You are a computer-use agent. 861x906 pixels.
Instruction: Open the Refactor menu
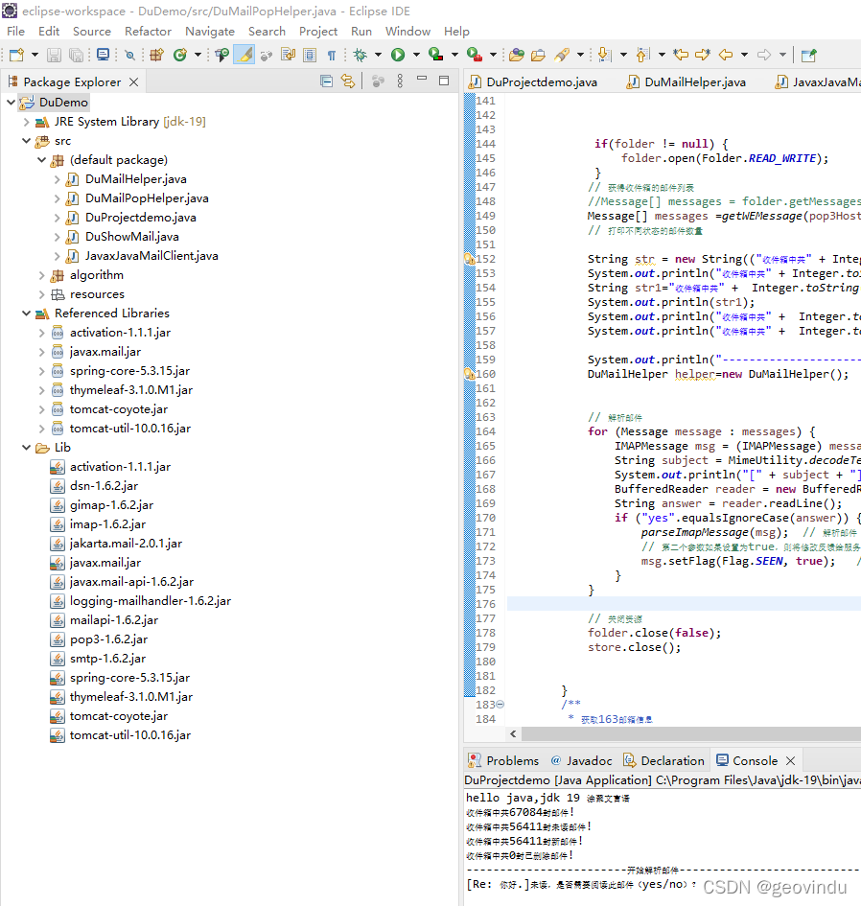pos(148,31)
